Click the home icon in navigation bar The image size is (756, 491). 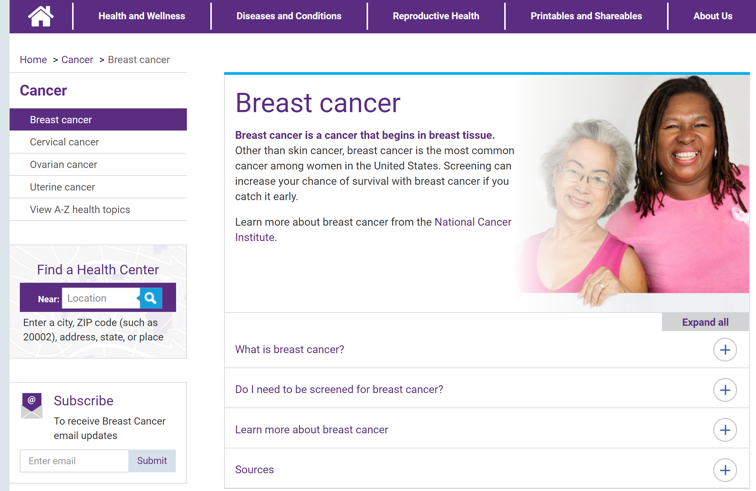[x=41, y=16]
